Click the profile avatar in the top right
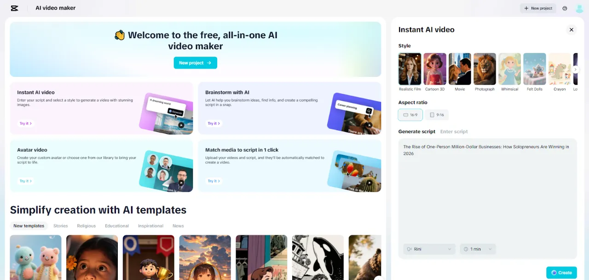 [579, 8]
